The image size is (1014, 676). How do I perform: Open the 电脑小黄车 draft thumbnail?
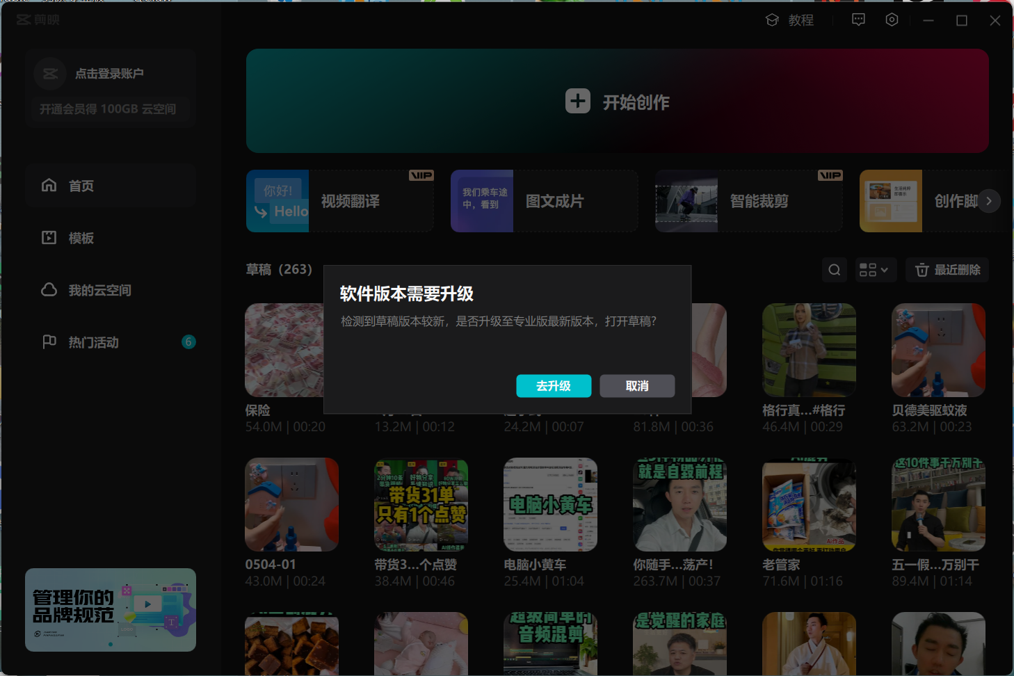pos(550,505)
